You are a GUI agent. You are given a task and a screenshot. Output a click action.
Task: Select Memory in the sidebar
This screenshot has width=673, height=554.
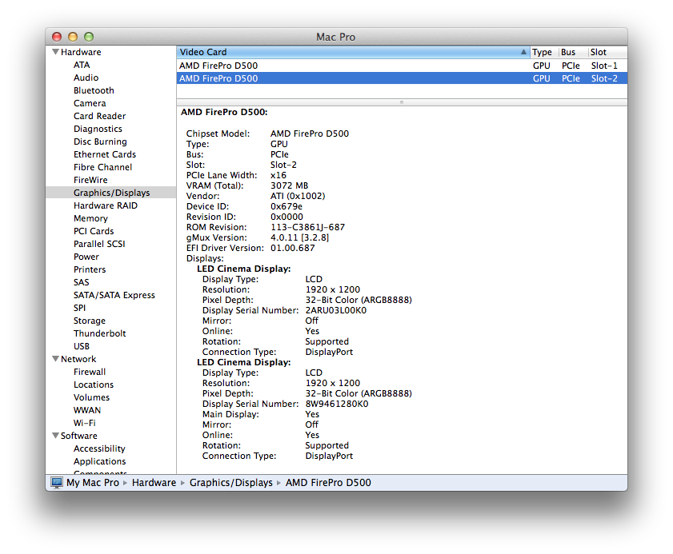coord(90,219)
